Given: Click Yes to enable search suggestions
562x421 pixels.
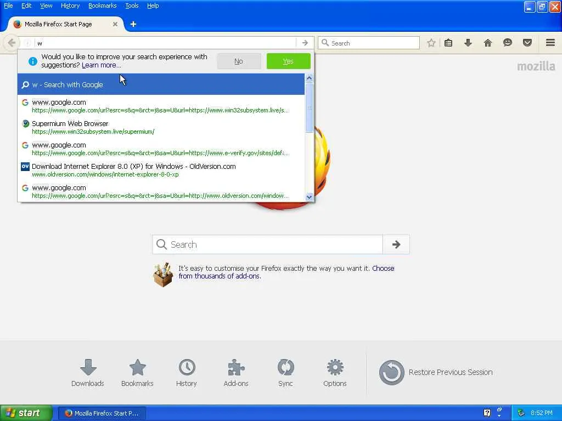Looking at the screenshot, I should [x=289, y=61].
